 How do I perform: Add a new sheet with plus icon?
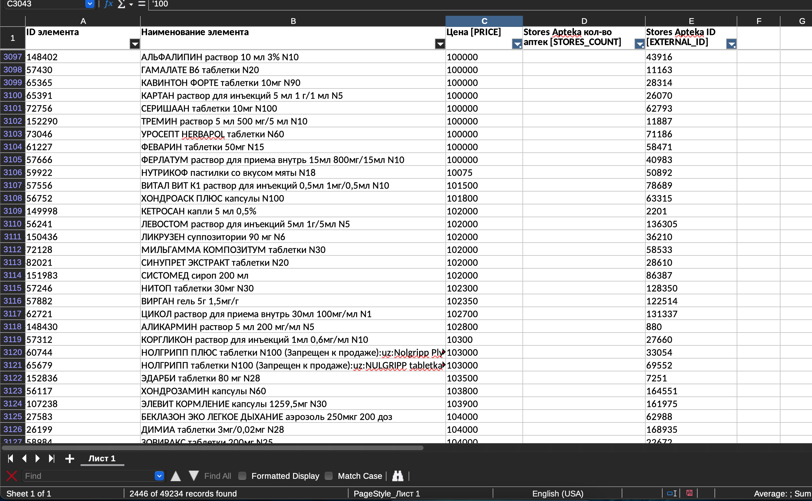(x=69, y=459)
